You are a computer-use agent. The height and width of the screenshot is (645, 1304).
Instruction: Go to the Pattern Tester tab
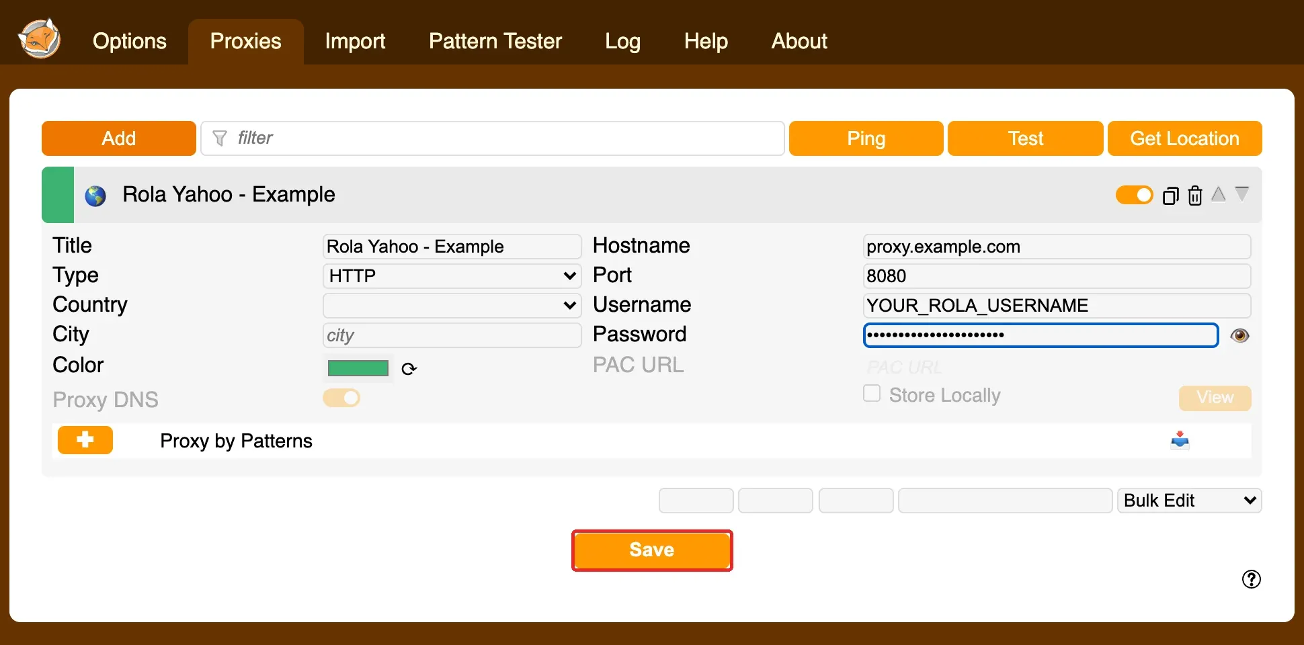[495, 41]
